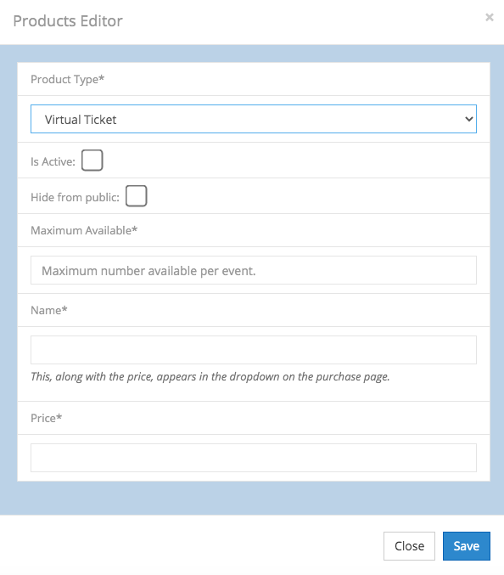Focus the Maximum number available per event field
Screen dimensions: 504x575
254,270
